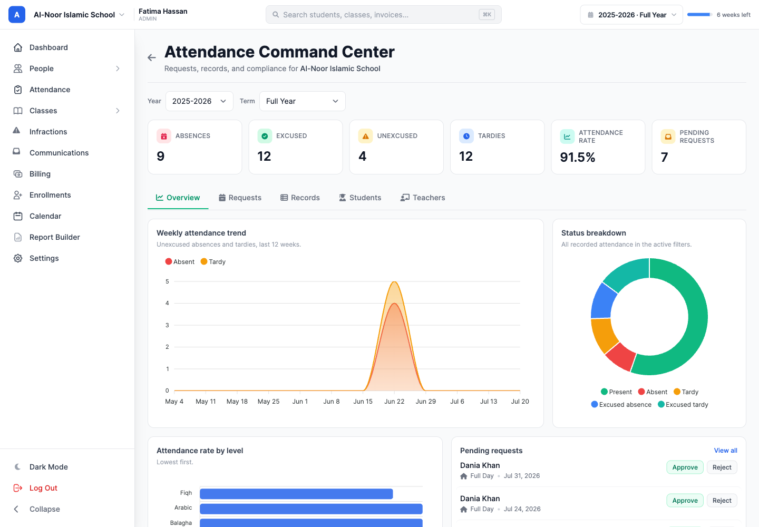This screenshot has height=527, width=759.
Task: Click the search students input field
Action: pyautogui.click(x=384, y=15)
